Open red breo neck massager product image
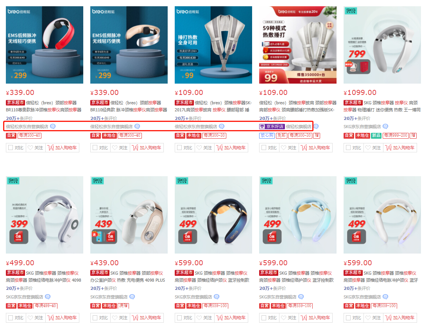 click(45, 45)
